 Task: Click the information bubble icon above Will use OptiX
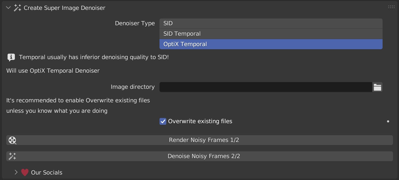[x=11, y=57]
